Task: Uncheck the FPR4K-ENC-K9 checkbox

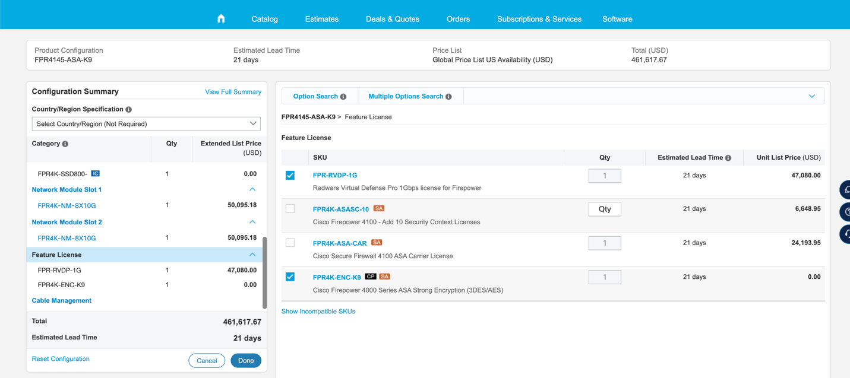Action: (290, 277)
